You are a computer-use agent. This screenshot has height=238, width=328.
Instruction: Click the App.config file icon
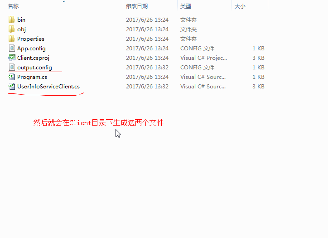pos(12,49)
